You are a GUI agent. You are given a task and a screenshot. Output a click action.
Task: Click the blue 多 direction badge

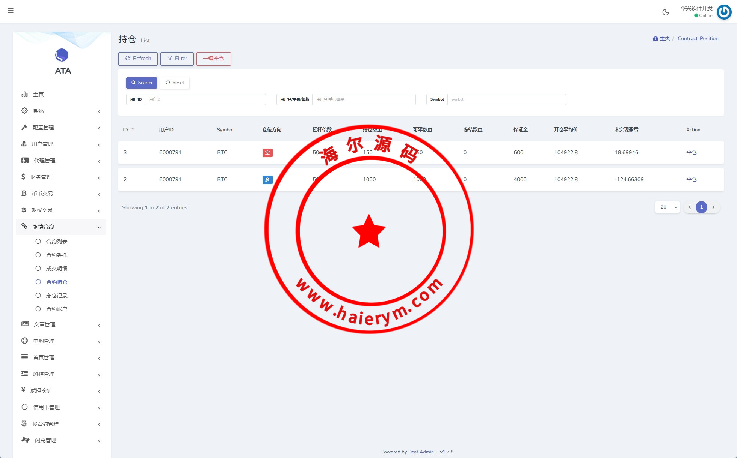pyautogui.click(x=267, y=180)
